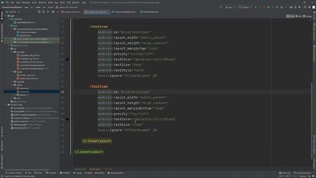Open the Refactor menu
The height and width of the screenshot is (178, 316).
click(x=42, y=2)
